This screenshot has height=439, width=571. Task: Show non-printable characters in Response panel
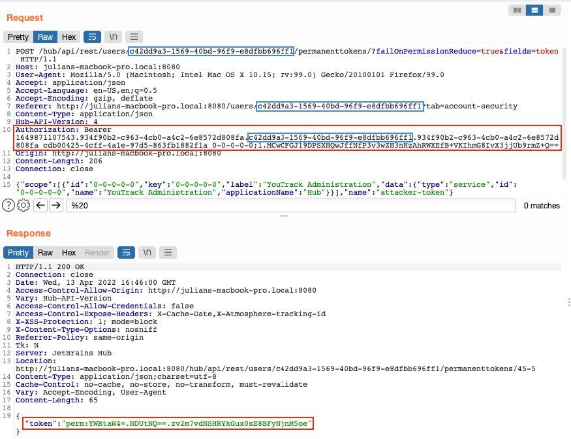147,252
